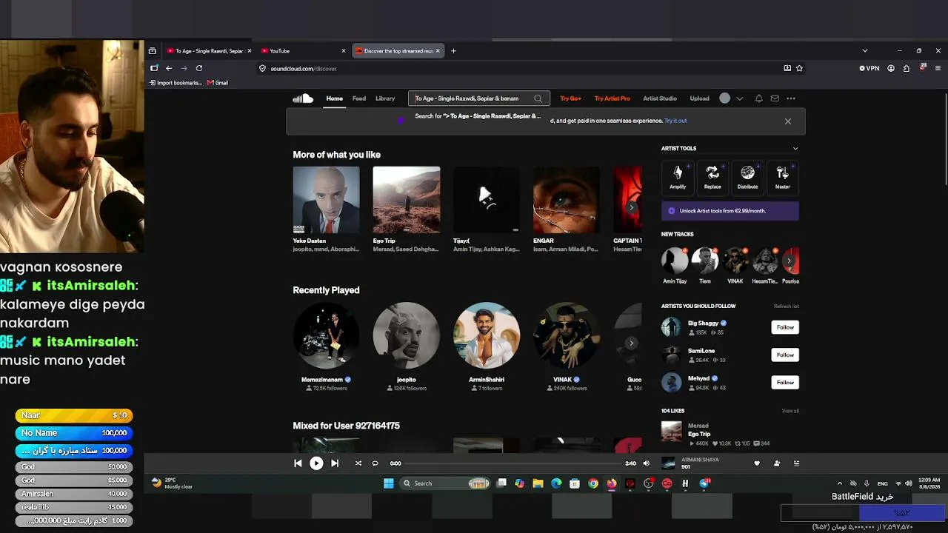
Task: Go to SoundCloud Home tab
Action: (335, 98)
